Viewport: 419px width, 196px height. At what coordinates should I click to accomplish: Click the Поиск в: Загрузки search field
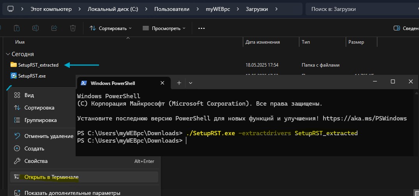point(362,9)
